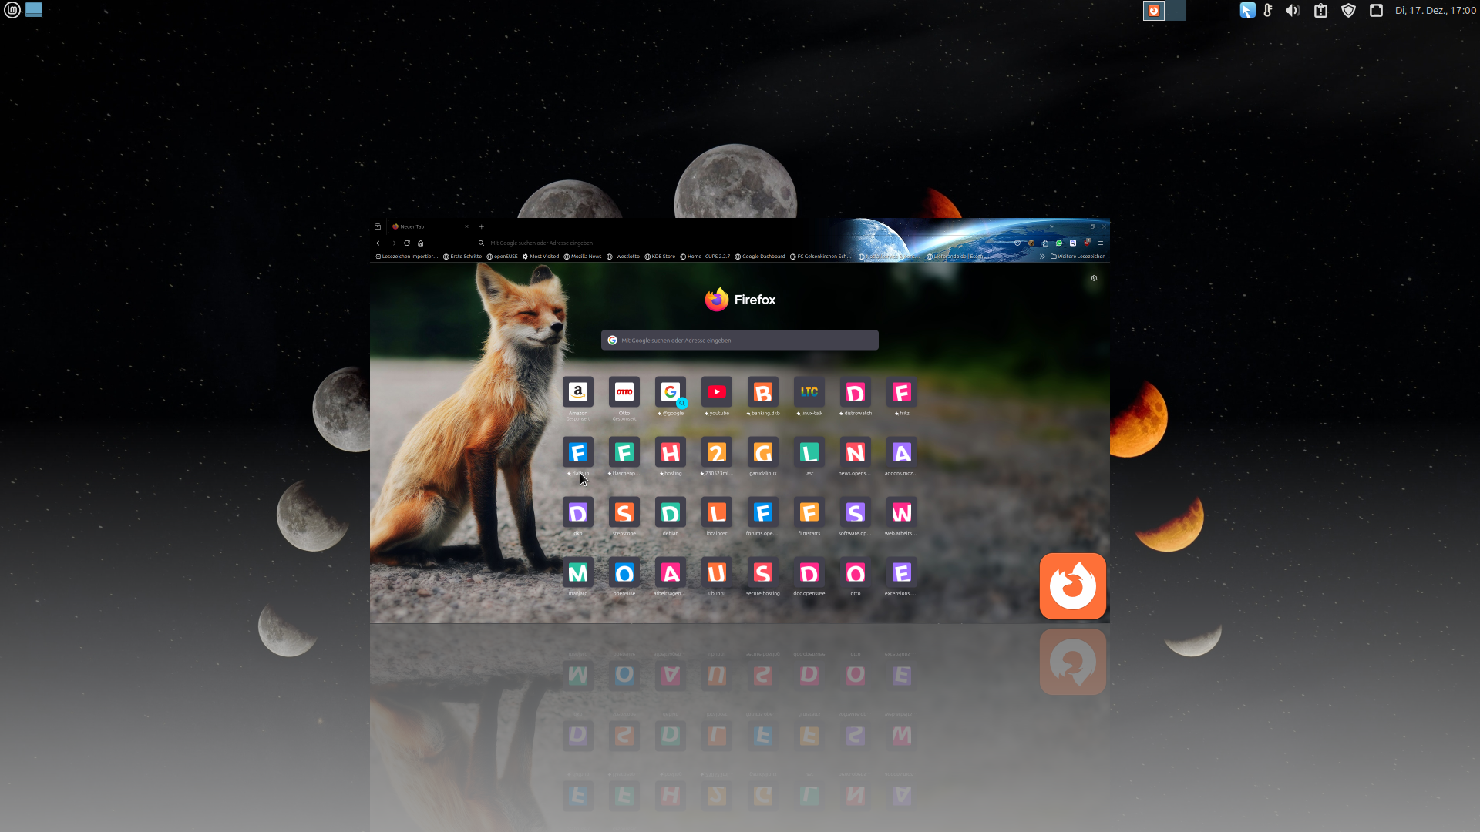
Task: Open the Firefox hamburger menu
Action: coord(1101,243)
